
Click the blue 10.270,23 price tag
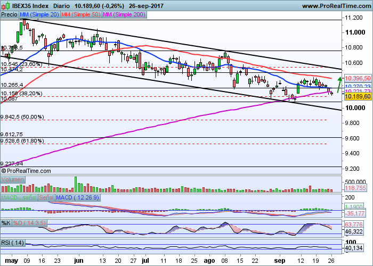pyautogui.click(x=358, y=86)
